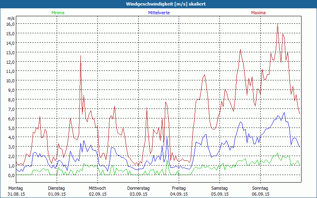Click the 5,0 y-axis value

(x=11, y=128)
